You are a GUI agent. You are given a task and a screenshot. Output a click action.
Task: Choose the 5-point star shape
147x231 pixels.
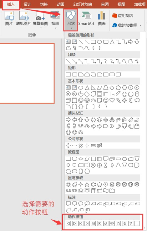point(87,184)
